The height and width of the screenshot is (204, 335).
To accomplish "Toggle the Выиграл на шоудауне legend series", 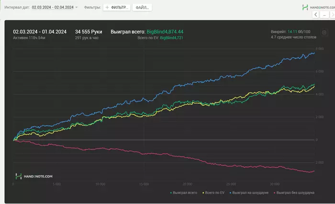I will (249, 193).
